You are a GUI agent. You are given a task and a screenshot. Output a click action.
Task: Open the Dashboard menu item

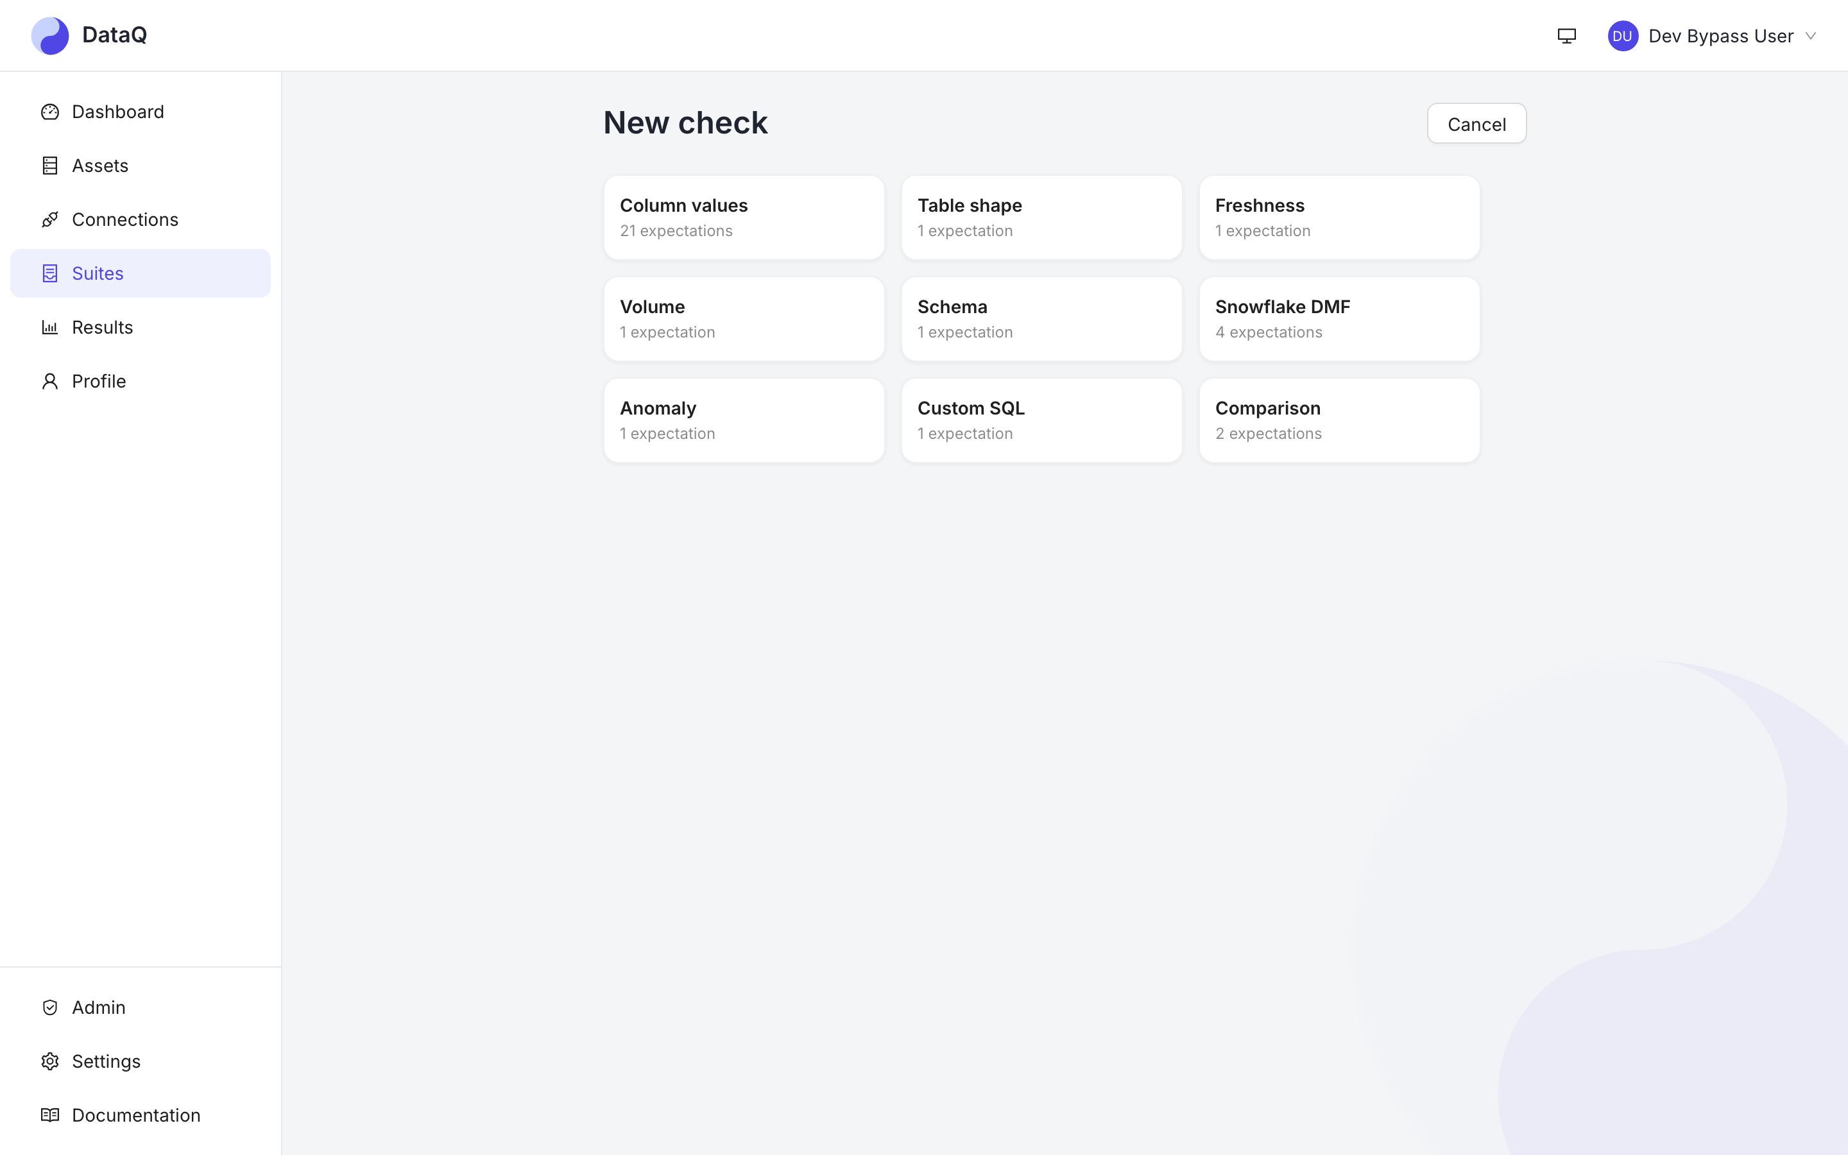point(141,112)
